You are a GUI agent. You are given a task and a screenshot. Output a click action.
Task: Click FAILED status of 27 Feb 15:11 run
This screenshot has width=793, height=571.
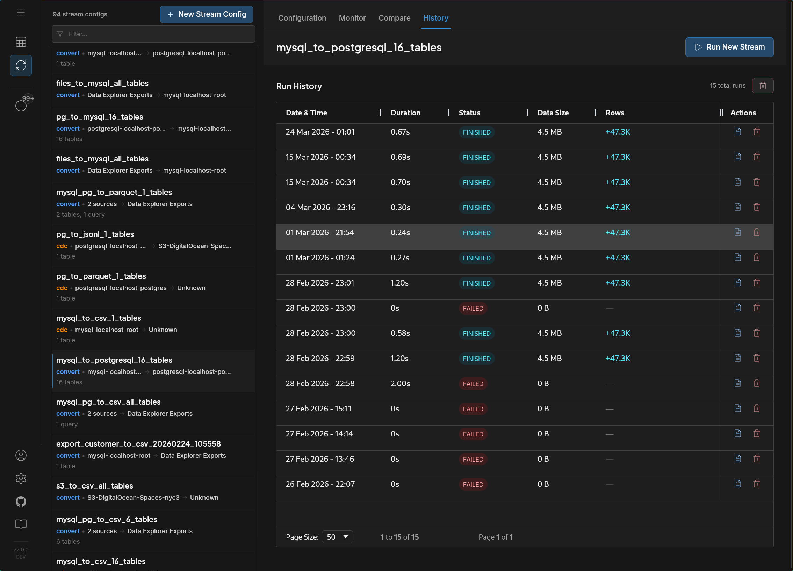click(473, 409)
